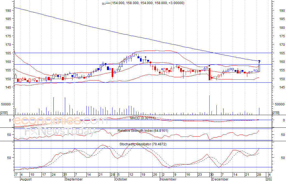Select the 16 date label in November
The height and width of the screenshot is (181, 286).
(188, 175)
